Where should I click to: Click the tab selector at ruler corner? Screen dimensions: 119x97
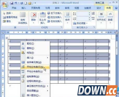[x=3, y=33]
